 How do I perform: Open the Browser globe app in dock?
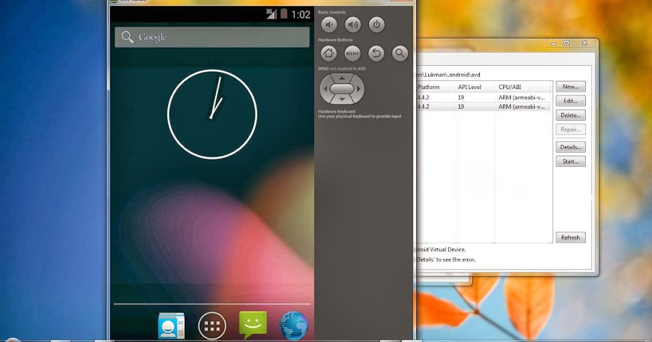(294, 326)
